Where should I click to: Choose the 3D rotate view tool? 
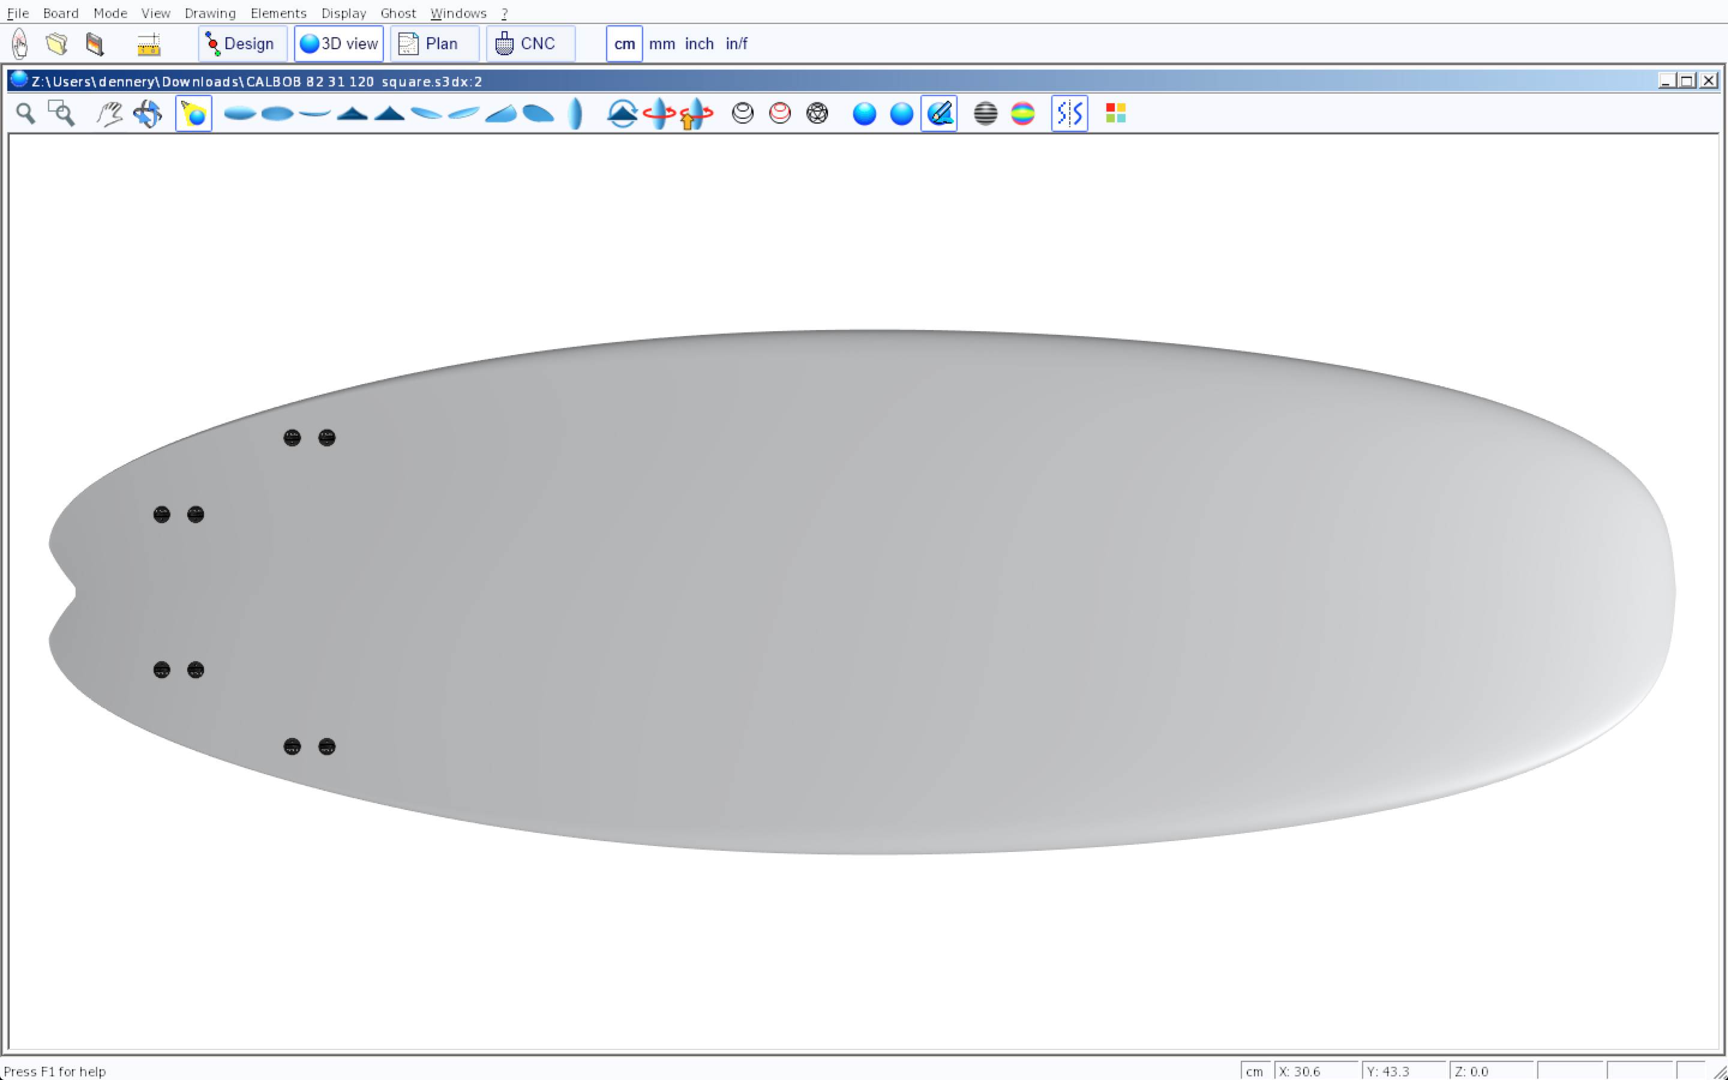point(148,113)
